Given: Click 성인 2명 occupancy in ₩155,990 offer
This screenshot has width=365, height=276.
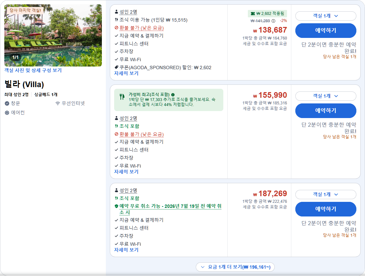Looking at the screenshot, I should [128, 118].
